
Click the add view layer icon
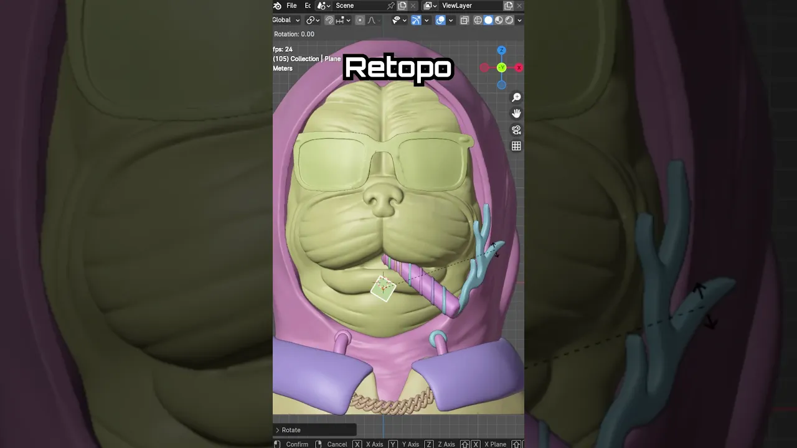(x=508, y=6)
